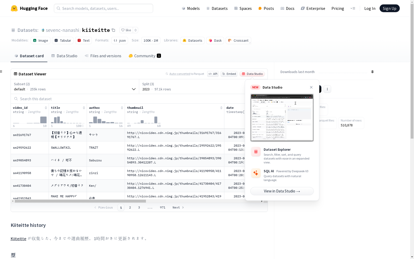
Task: Sort by video_id column sort arrows
Action: [46, 108]
